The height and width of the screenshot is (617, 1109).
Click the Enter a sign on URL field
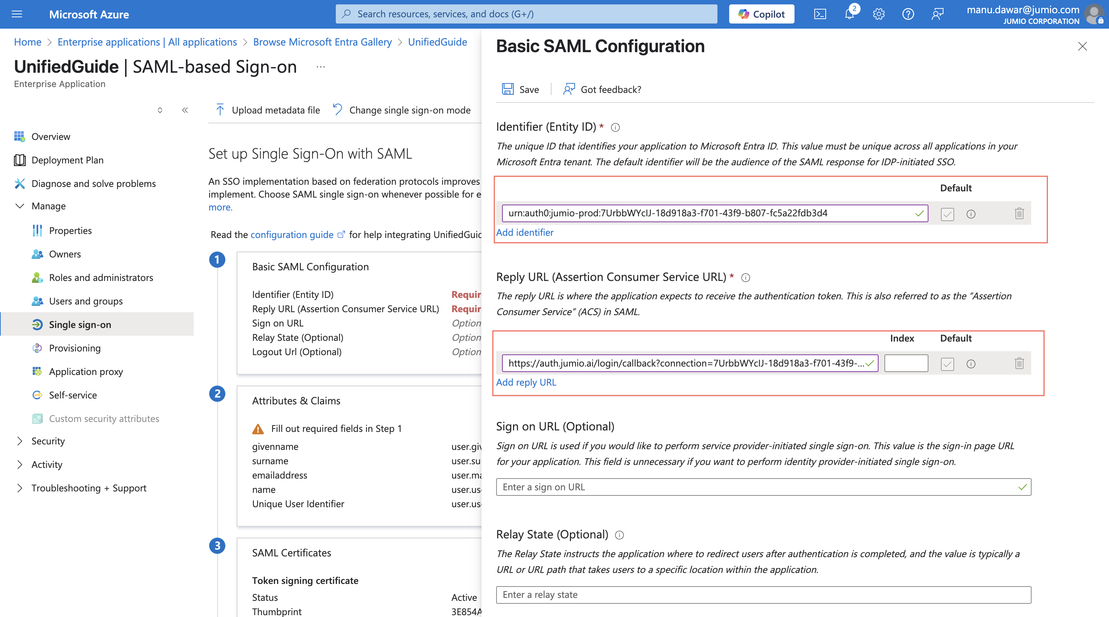tap(758, 487)
